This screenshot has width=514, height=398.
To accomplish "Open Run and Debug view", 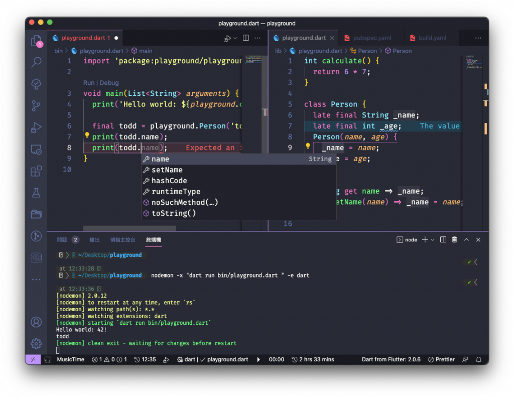I will pos(36,127).
